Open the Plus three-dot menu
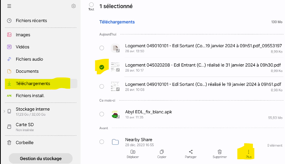The image size is (285, 164). (249, 152)
